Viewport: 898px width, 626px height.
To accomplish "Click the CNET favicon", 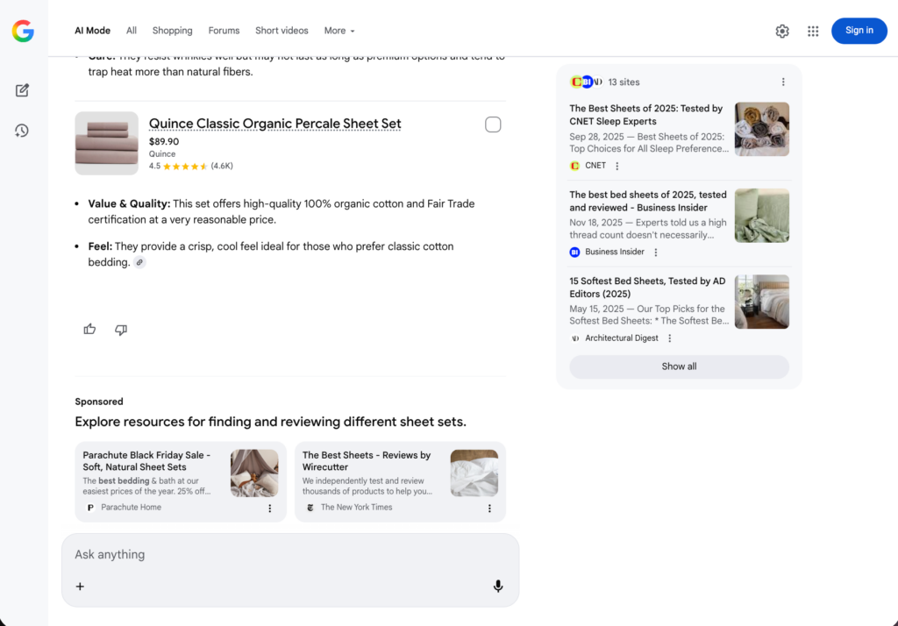I will point(574,166).
